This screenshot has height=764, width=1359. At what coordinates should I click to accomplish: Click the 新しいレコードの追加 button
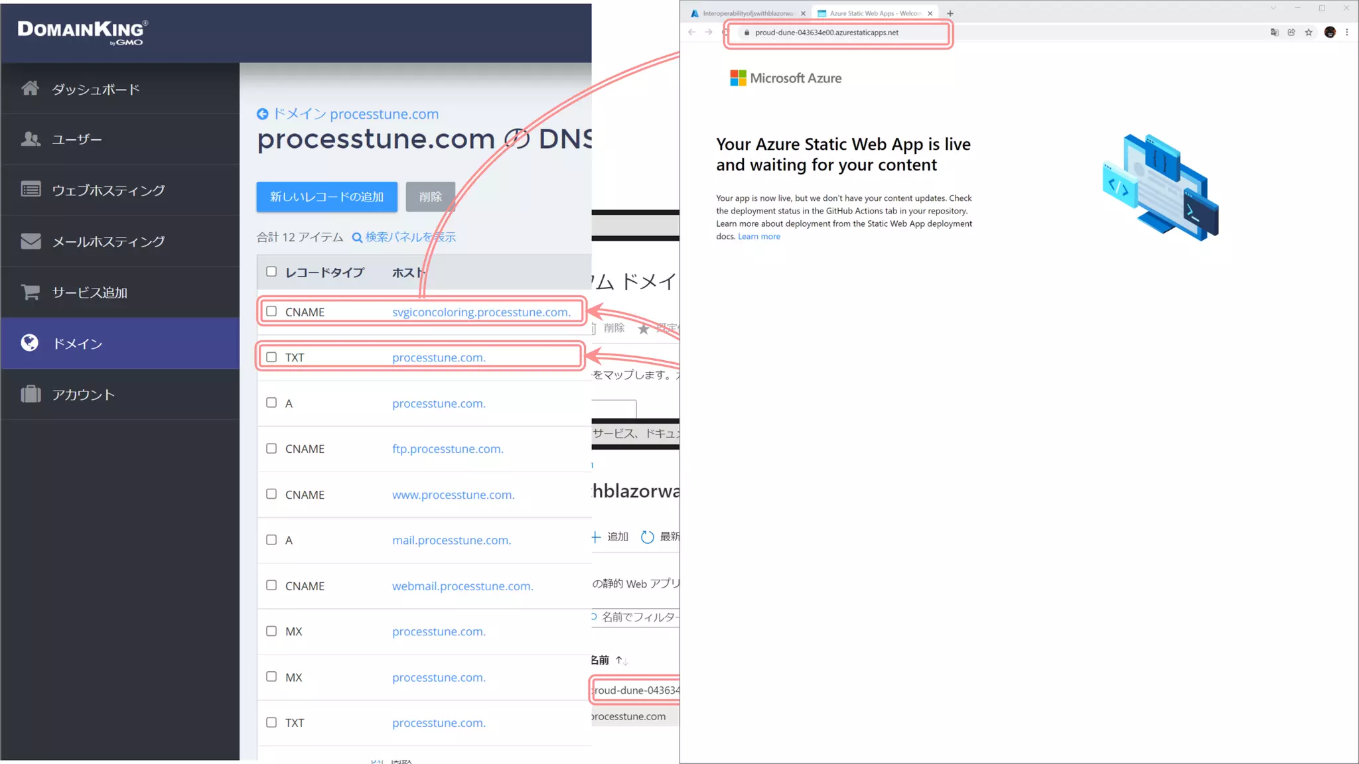pyautogui.click(x=326, y=197)
